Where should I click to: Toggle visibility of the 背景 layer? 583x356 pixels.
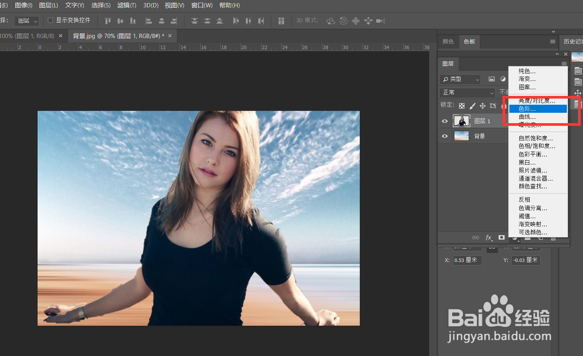click(445, 136)
